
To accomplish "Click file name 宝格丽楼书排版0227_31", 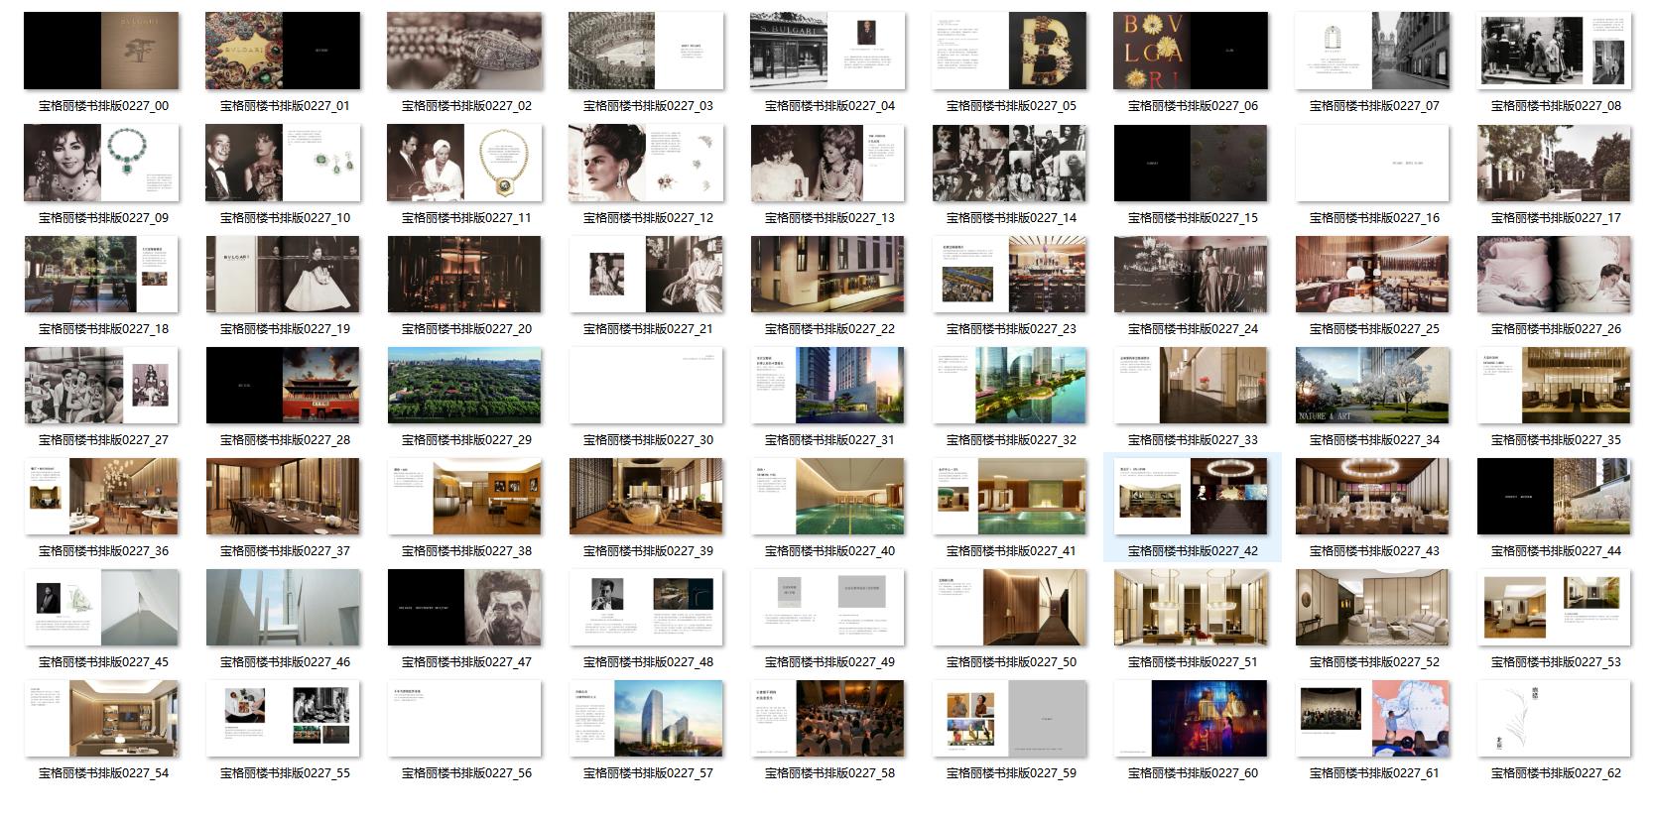I will (829, 440).
